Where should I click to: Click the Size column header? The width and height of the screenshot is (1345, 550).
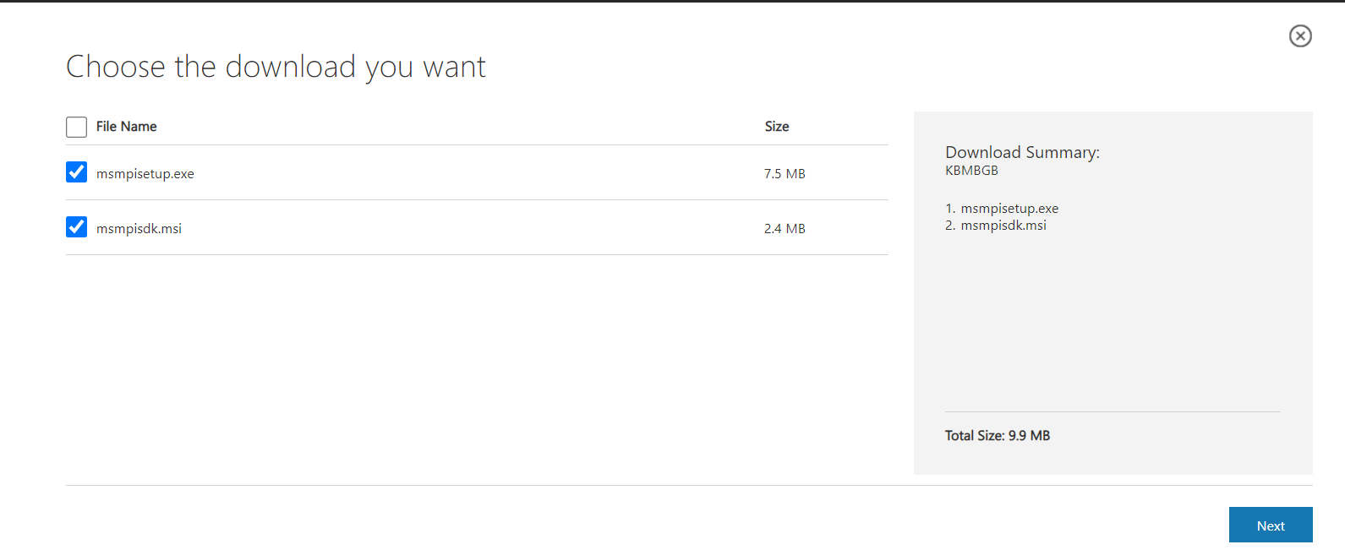777,127
